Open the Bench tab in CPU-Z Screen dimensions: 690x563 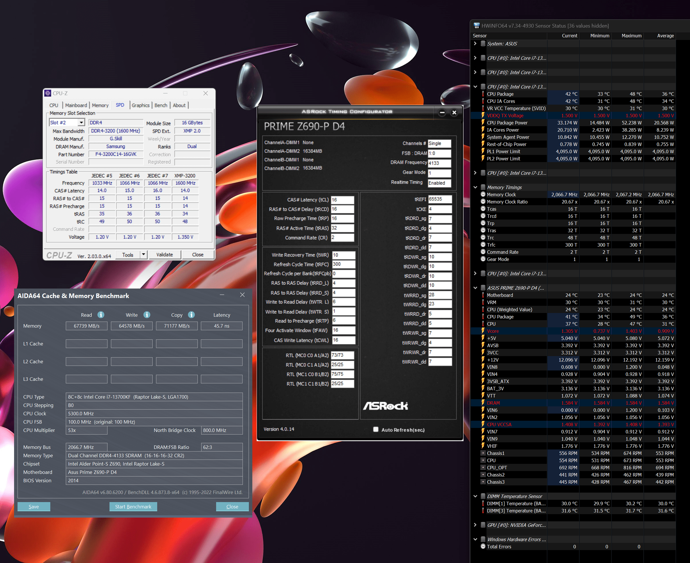click(161, 105)
